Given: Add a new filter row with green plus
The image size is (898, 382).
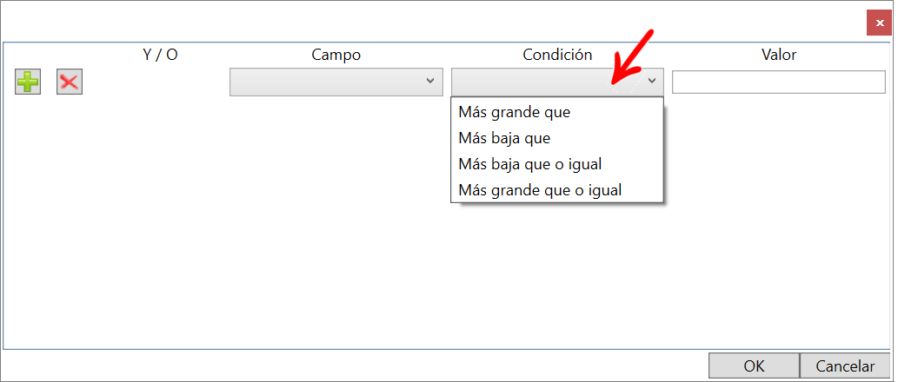Looking at the screenshot, I should click(x=28, y=82).
